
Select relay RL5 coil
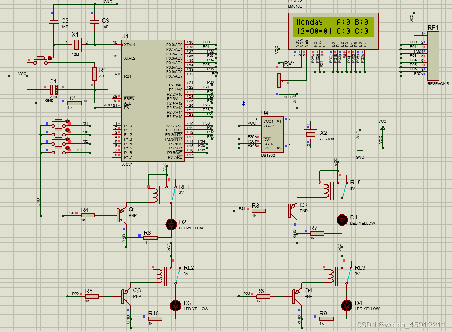pos(326,191)
